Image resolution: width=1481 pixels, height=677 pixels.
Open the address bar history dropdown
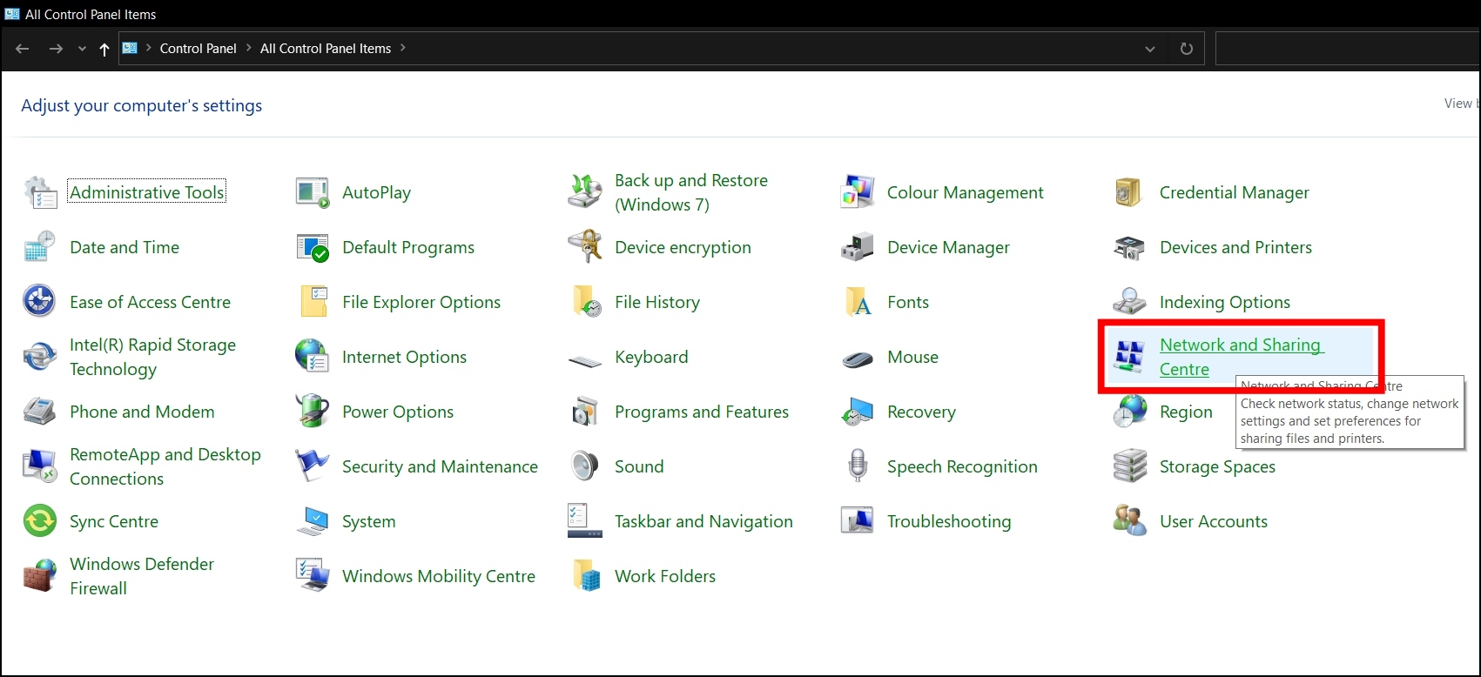(1150, 49)
